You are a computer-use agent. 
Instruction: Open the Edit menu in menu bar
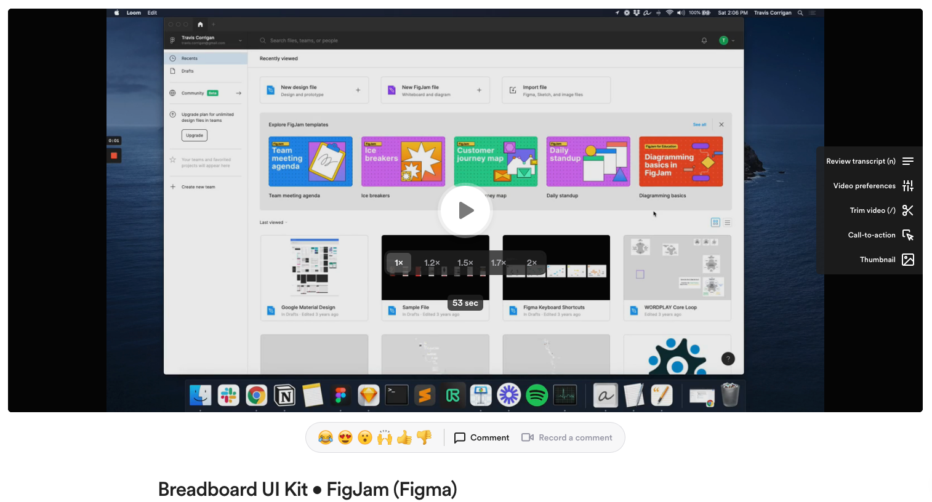(152, 12)
